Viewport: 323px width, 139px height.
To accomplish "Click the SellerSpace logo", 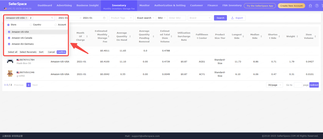I will pyautogui.click(x=17, y=4).
